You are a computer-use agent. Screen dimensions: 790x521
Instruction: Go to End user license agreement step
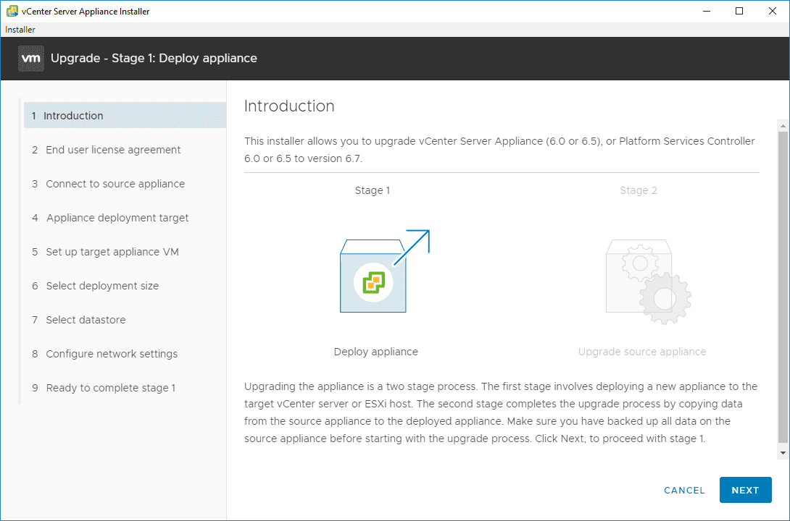(x=113, y=150)
